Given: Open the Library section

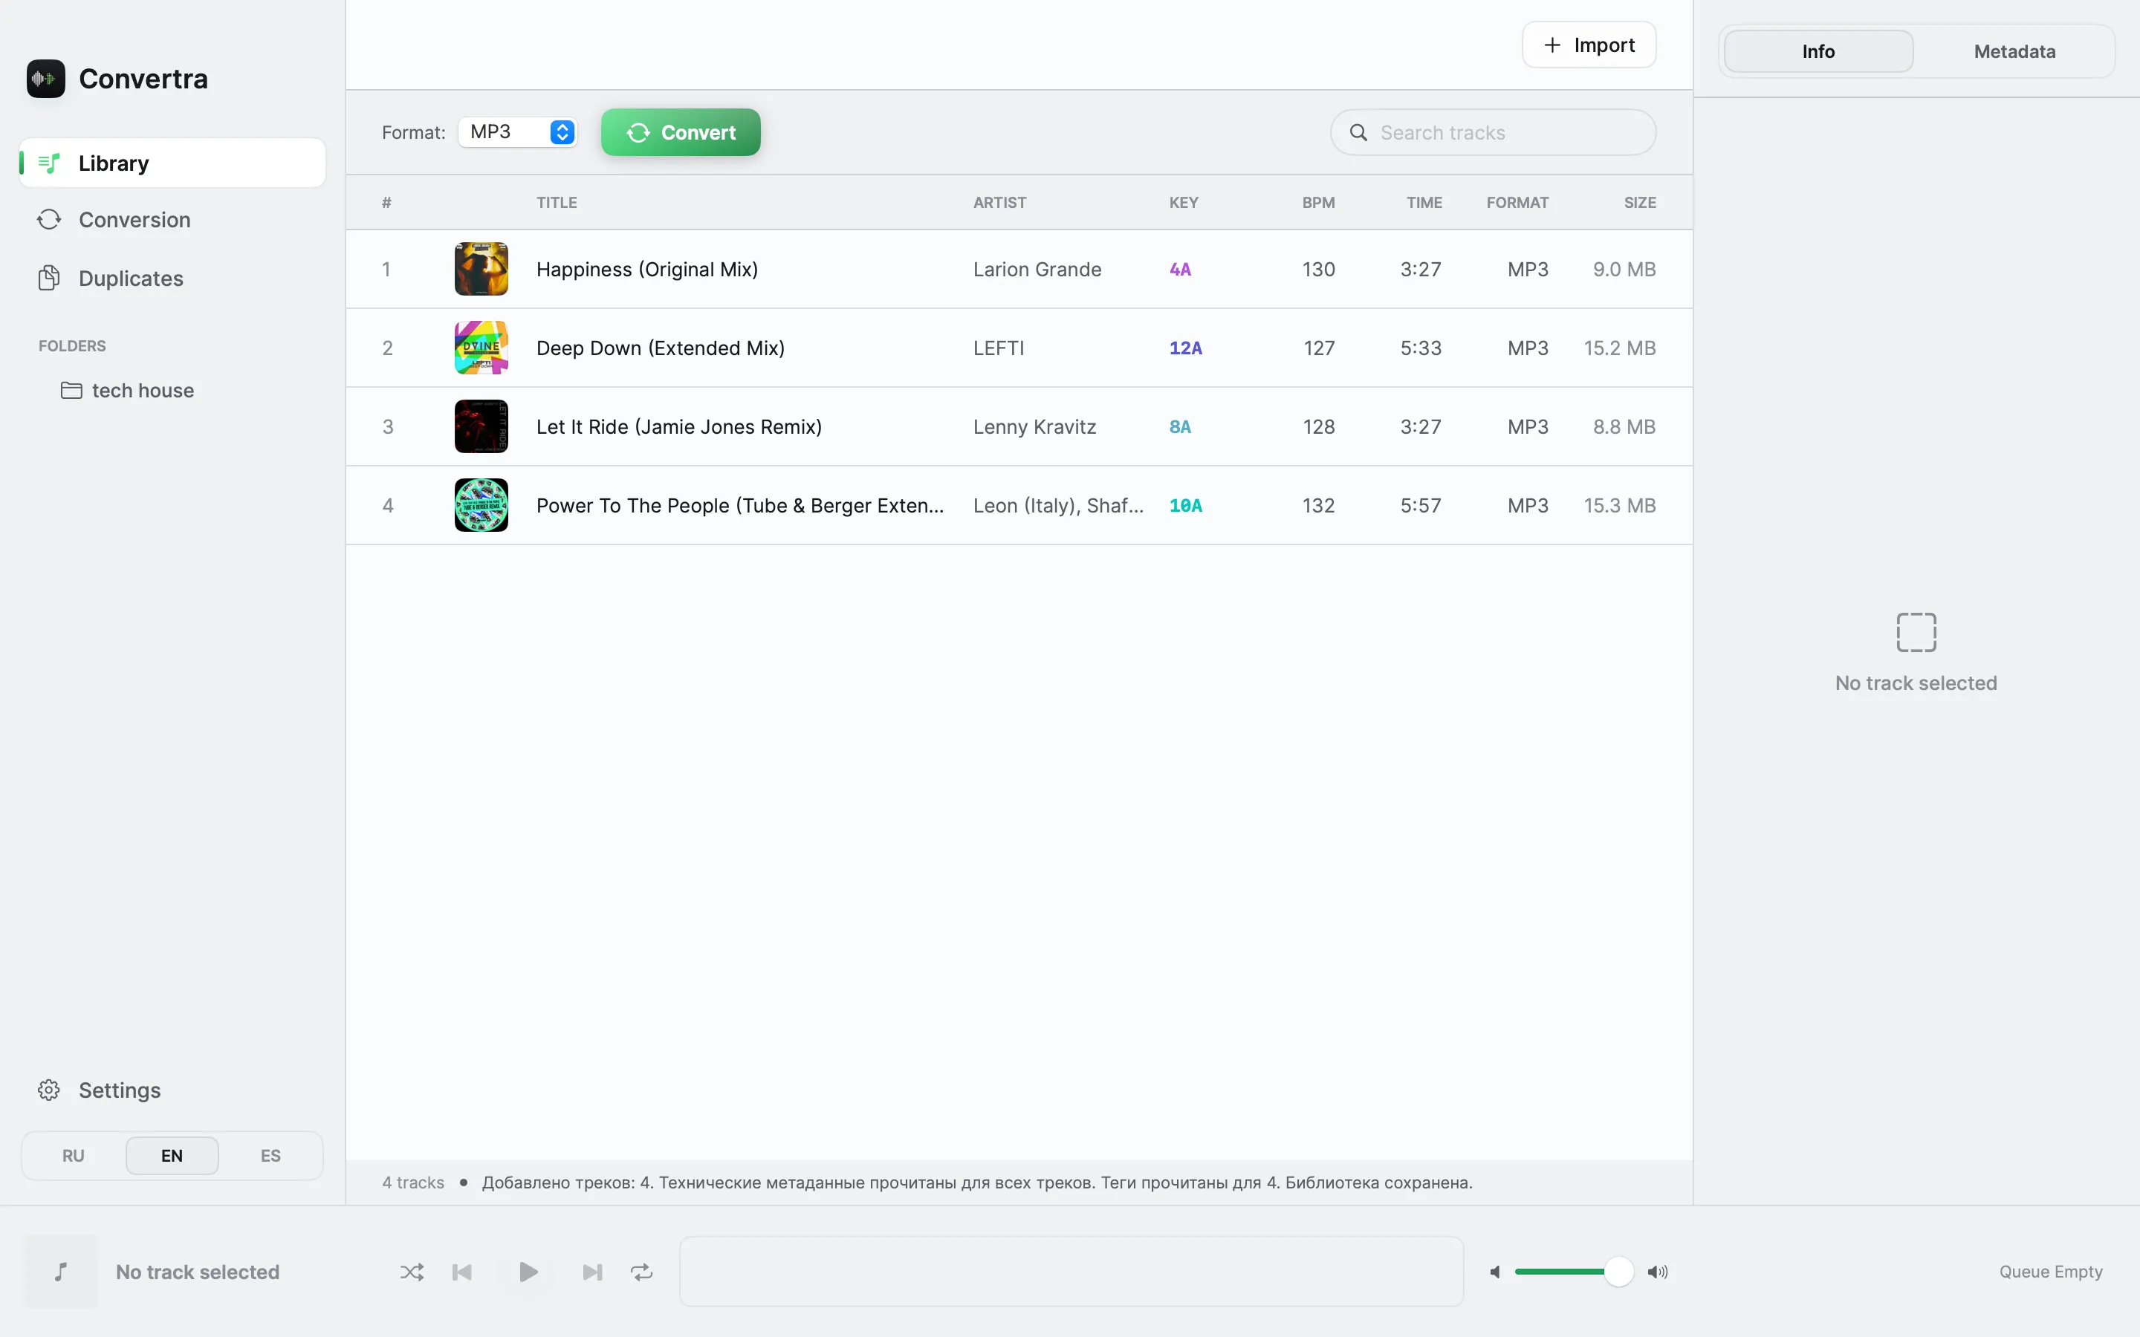Looking at the screenshot, I should [172, 163].
